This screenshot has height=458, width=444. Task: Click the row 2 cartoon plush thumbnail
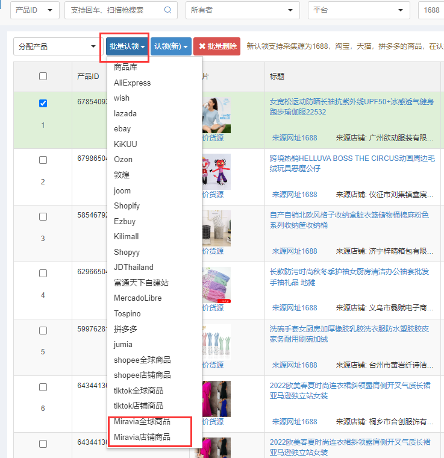tap(216, 172)
